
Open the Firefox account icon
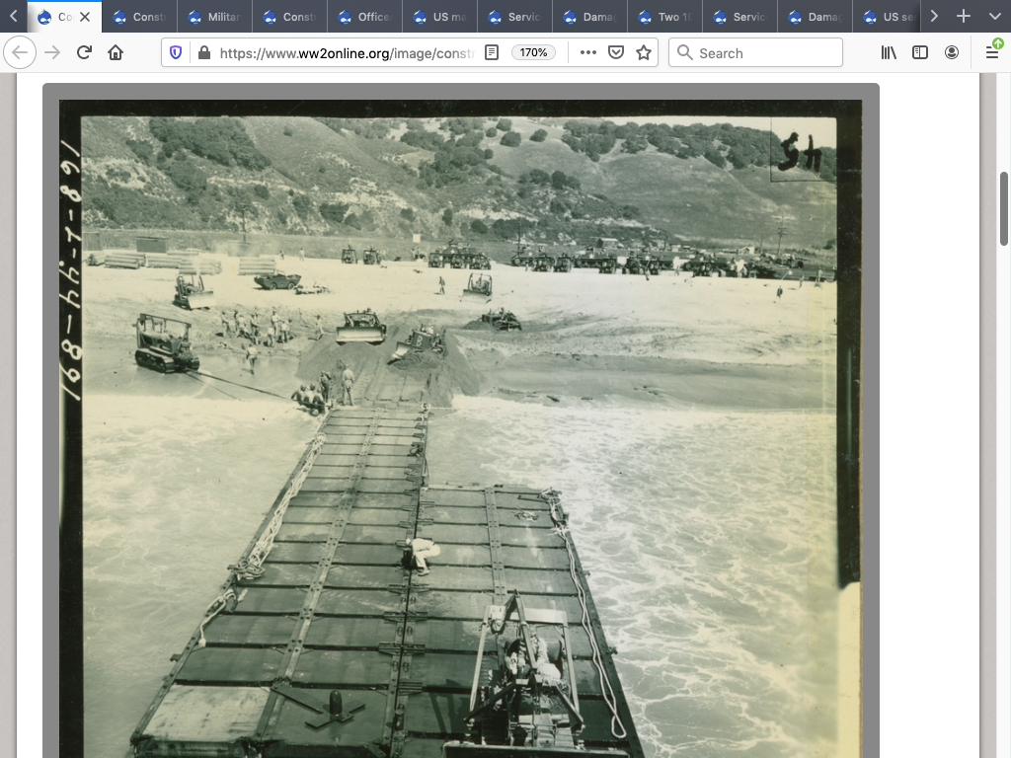point(952,53)
